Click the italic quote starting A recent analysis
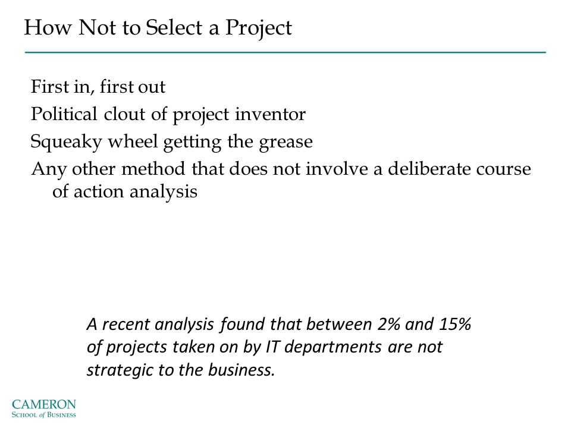Screen dimensions: 571x428 [278, 347]
